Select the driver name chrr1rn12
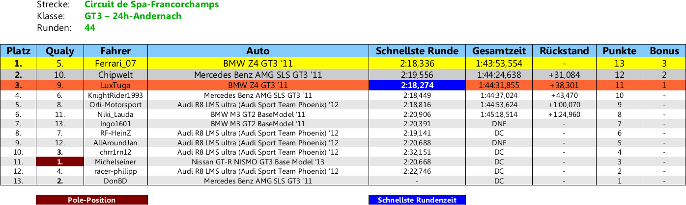This screenshot has width=686, height=205. (x=116, y=152)
